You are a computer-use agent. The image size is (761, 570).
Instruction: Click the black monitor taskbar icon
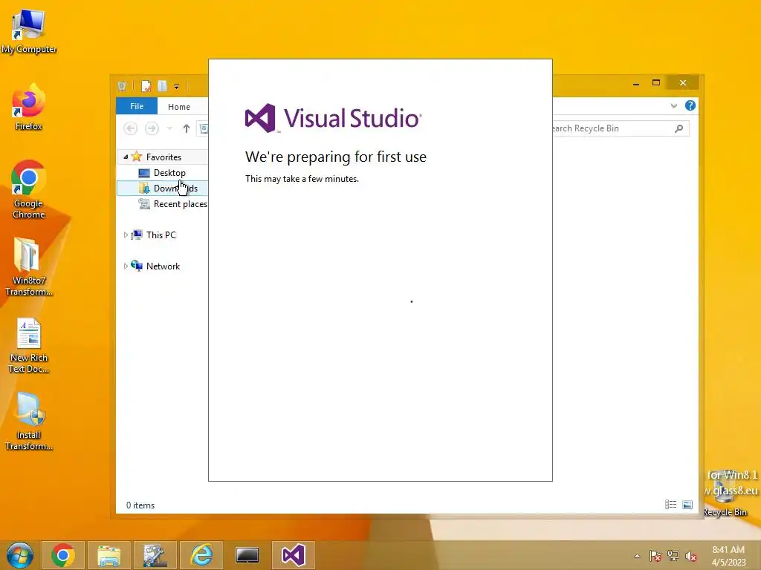click(x=247, y=555)
